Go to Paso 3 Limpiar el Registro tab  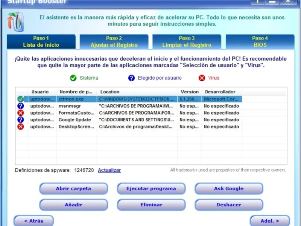[187, 41]
